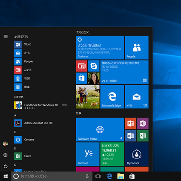Click the letter E section header
This screenshot has height=181, width=181.
coord(15,149)
